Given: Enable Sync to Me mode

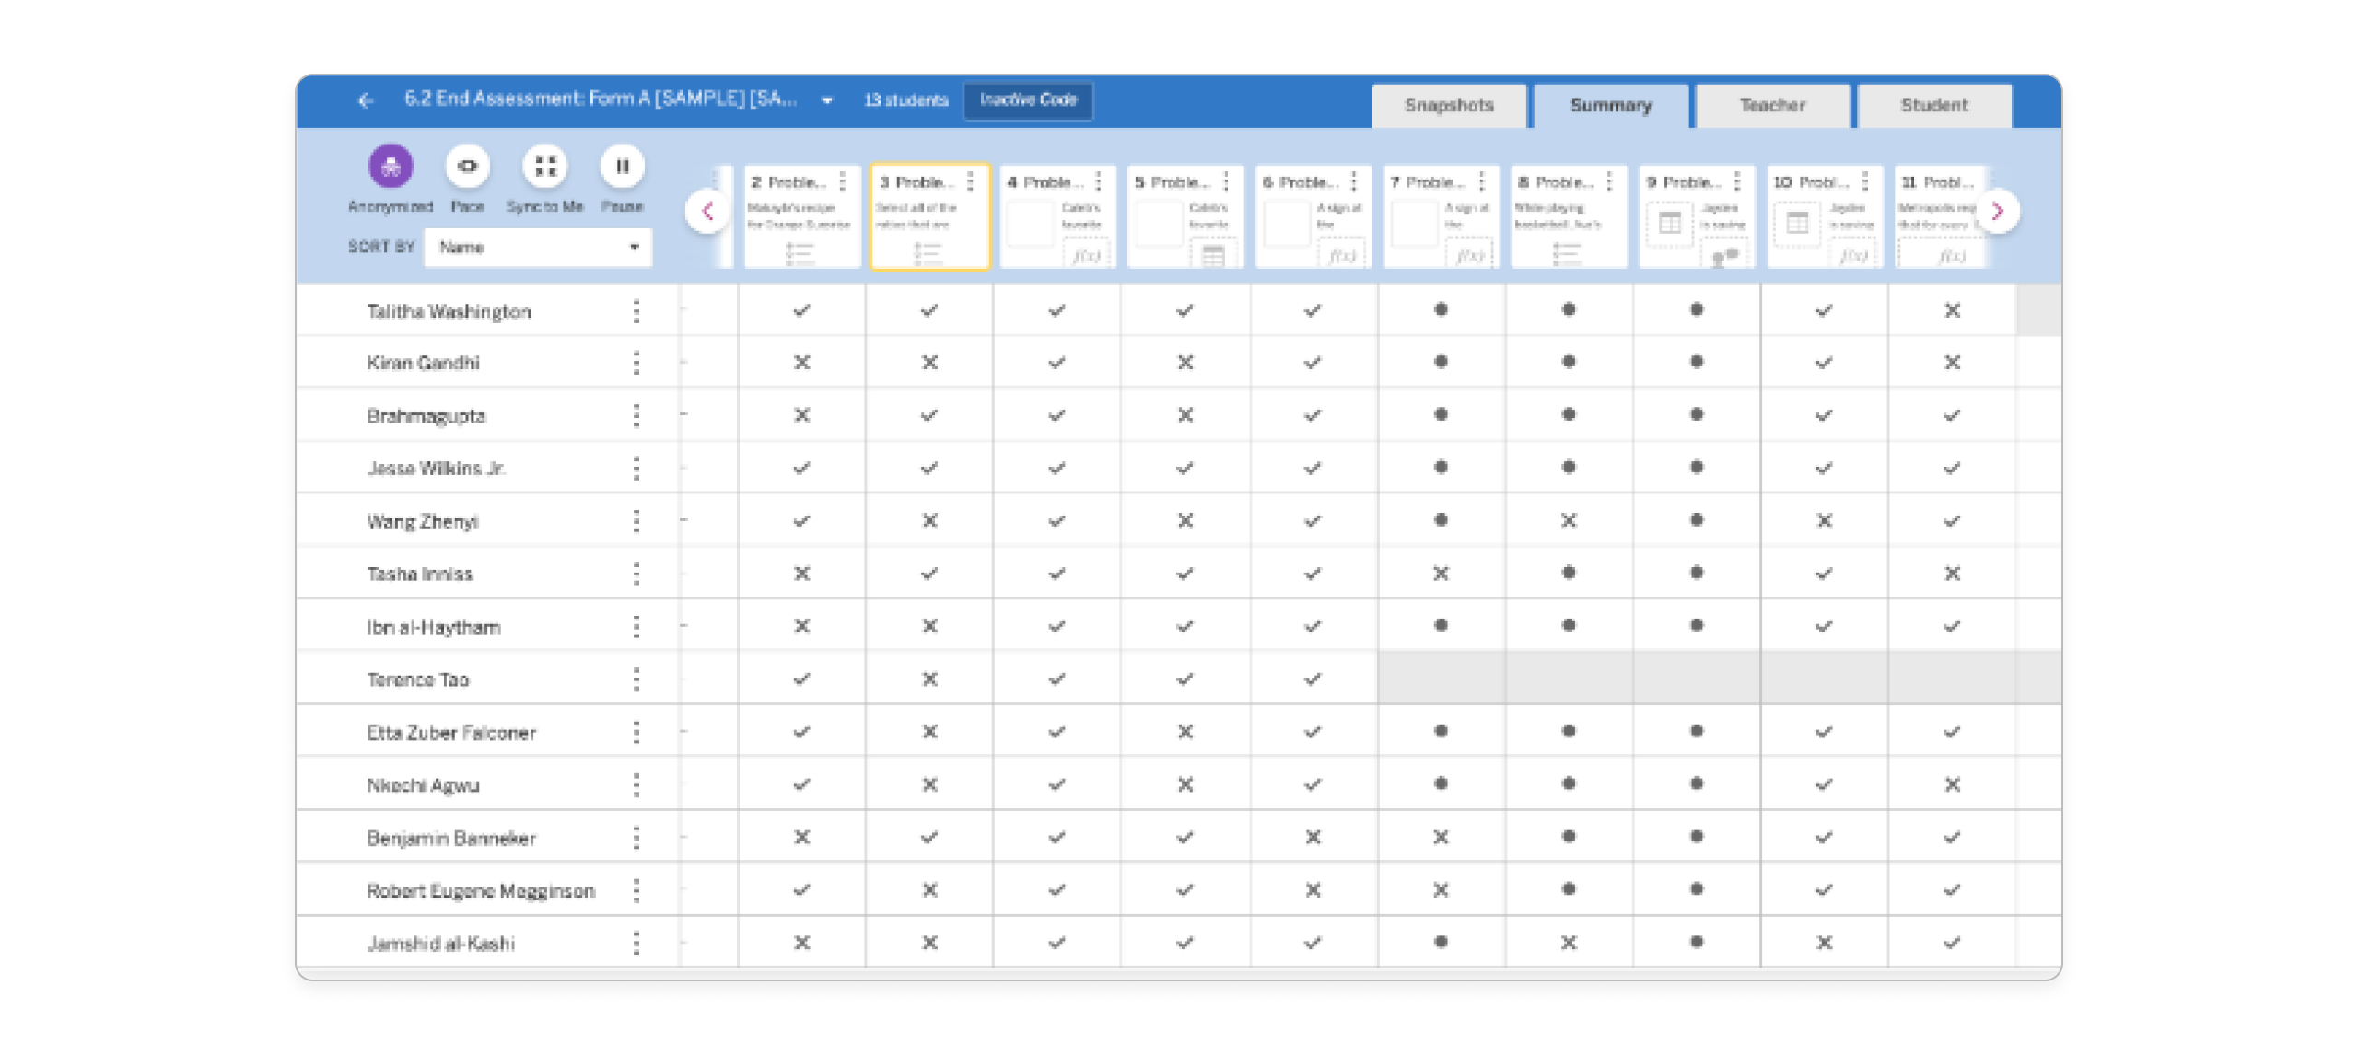Looking at the screenshot, I should point(545,166).
